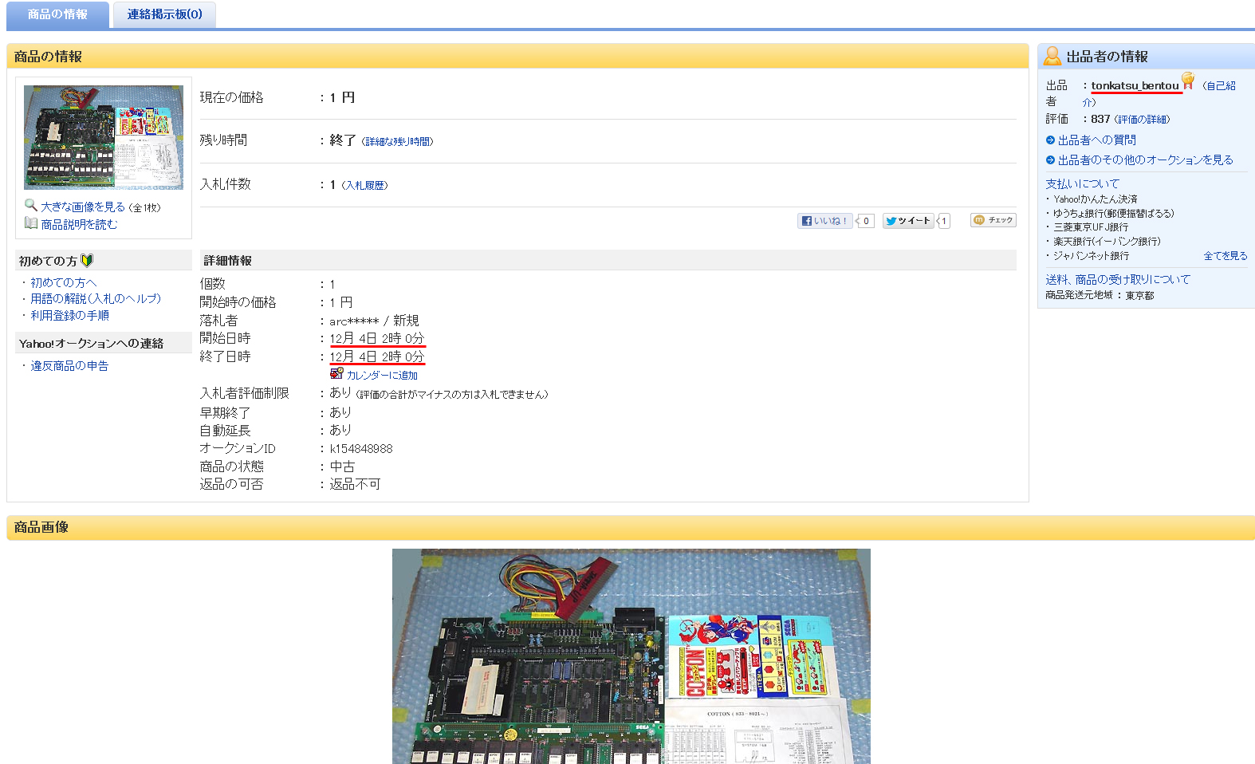Click the large circuit board product photo
The height and width of the screenshot is (764, 1255).
click(x=631, y=656)
